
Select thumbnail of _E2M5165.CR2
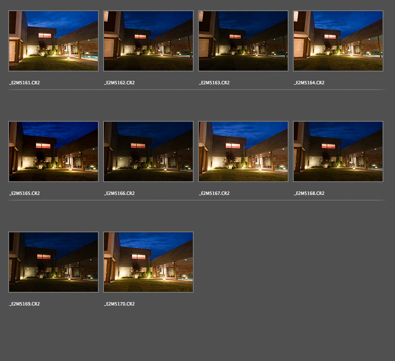[x=54, y=151]
